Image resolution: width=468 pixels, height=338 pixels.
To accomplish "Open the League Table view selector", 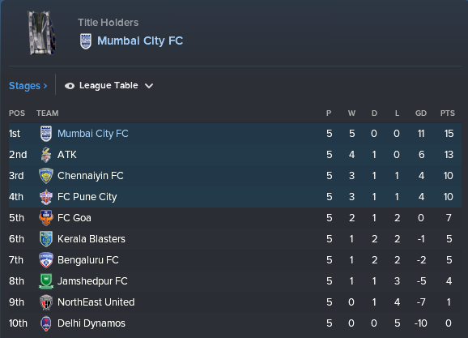I will coord(109,86).
